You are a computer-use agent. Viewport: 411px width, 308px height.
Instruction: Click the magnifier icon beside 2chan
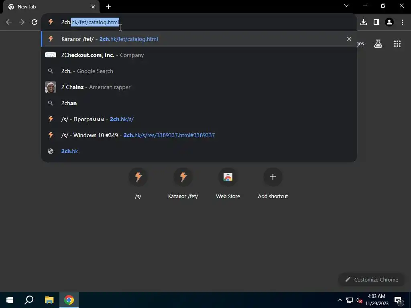51,103
